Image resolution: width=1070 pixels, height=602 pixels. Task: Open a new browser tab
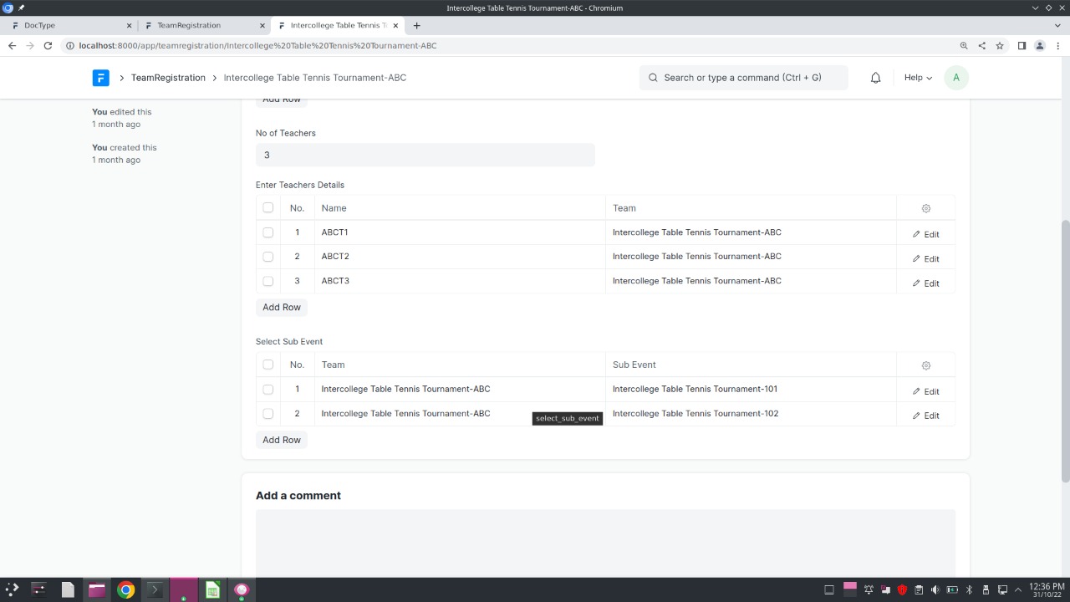point(416,25)
